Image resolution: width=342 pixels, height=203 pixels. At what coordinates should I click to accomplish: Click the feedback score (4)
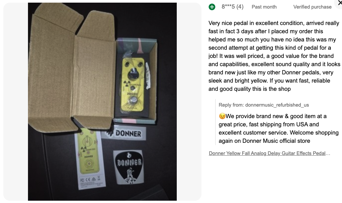point(240,7)
